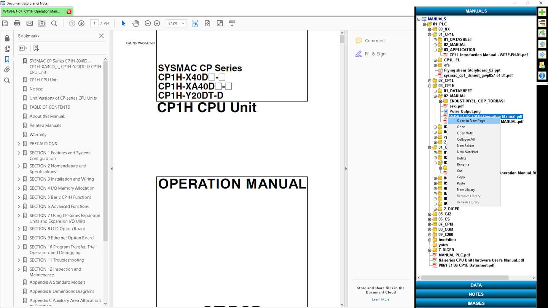This screenshot has width=548, height=308.
Task: Click the Learn More link
Action: tap(381, 300)
